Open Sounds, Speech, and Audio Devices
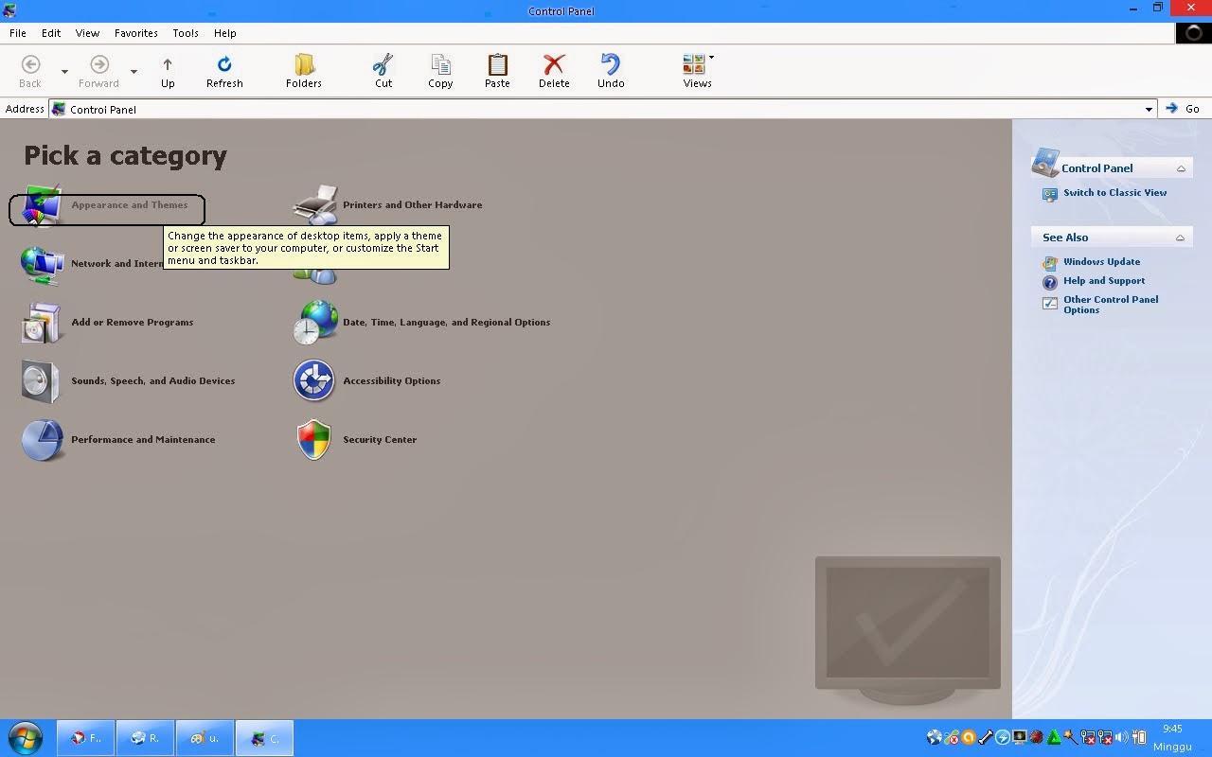1212x757 pixels. pos(153,380)
